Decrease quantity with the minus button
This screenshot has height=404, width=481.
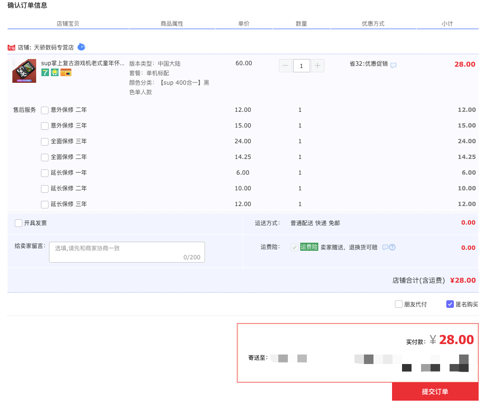(x=285, y=66)
